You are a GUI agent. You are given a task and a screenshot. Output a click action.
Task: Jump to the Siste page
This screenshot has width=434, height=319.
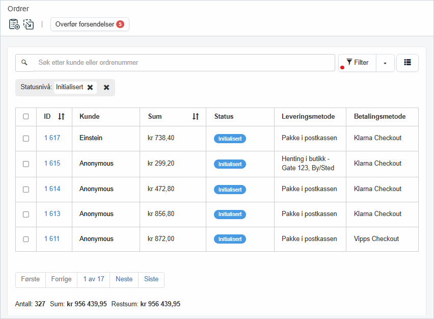click(x=151, y=279)
